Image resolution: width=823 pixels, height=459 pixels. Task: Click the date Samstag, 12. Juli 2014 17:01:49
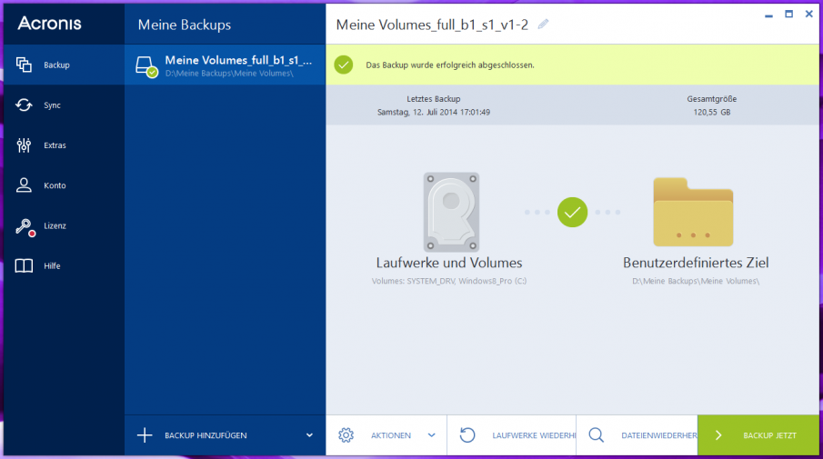434,113
